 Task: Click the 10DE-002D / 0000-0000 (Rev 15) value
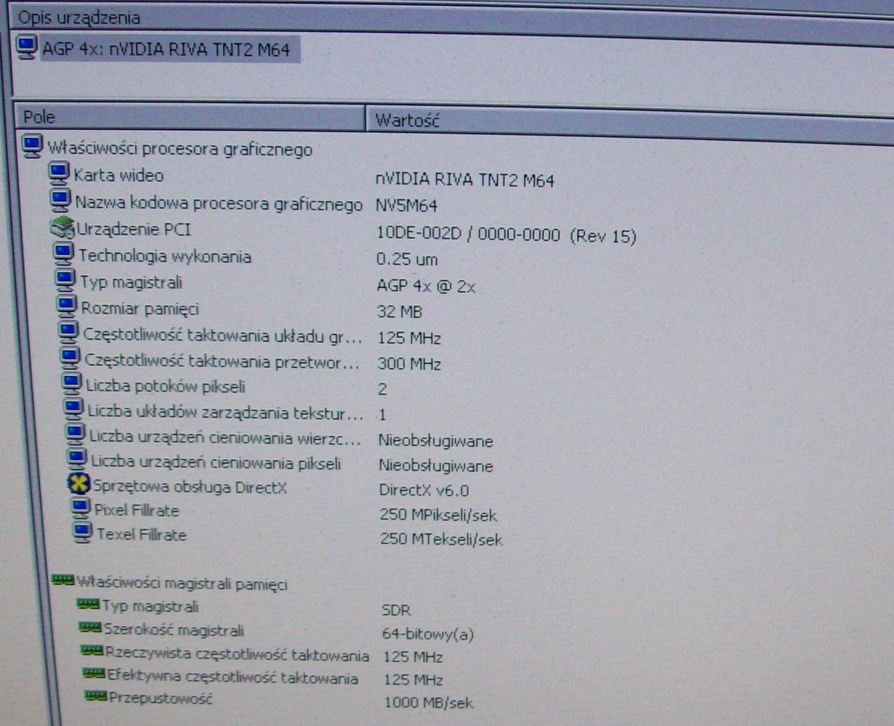(507, 235)
